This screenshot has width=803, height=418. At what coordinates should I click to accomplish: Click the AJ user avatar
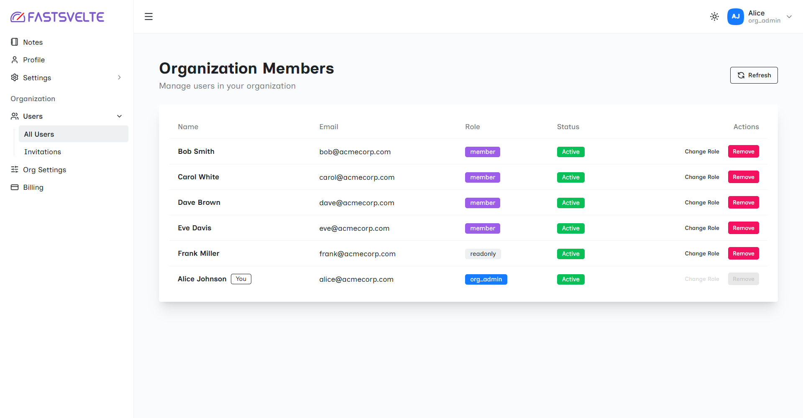(x=735, y=17)
